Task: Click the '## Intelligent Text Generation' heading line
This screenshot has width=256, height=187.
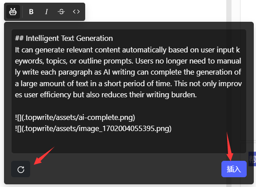Action: [64, 38]
